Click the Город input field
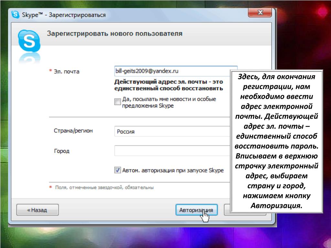This screenshot has height=248, width=331. (x=172, y=150)
